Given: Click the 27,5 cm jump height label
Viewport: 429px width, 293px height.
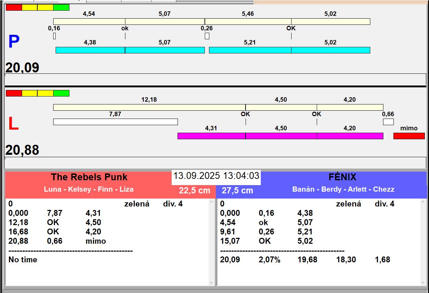Looking at the screenshot, I should [x=237, y=191].
